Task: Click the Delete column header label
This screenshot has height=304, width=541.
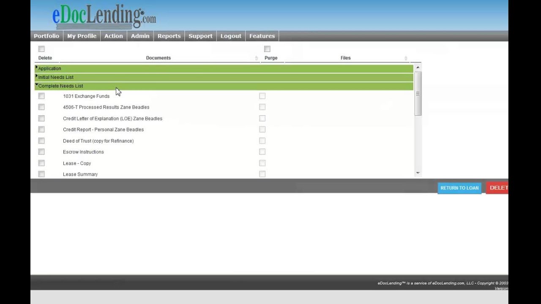Action: (45, 58)
